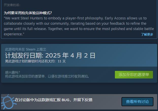
Task: Click the 11 天 countdown text
Action: [62, 61]
